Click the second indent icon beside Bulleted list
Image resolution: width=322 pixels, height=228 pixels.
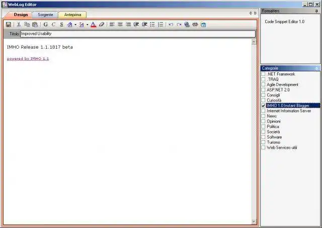click(144, 25)
